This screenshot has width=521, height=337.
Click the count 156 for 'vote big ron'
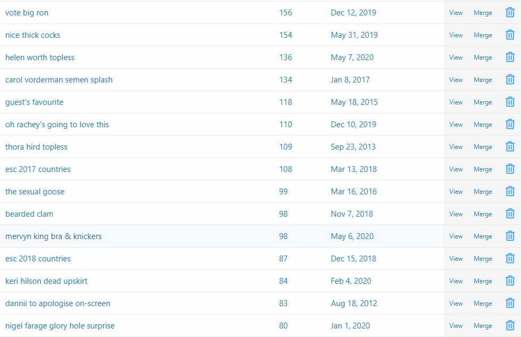tap(286, 13)
